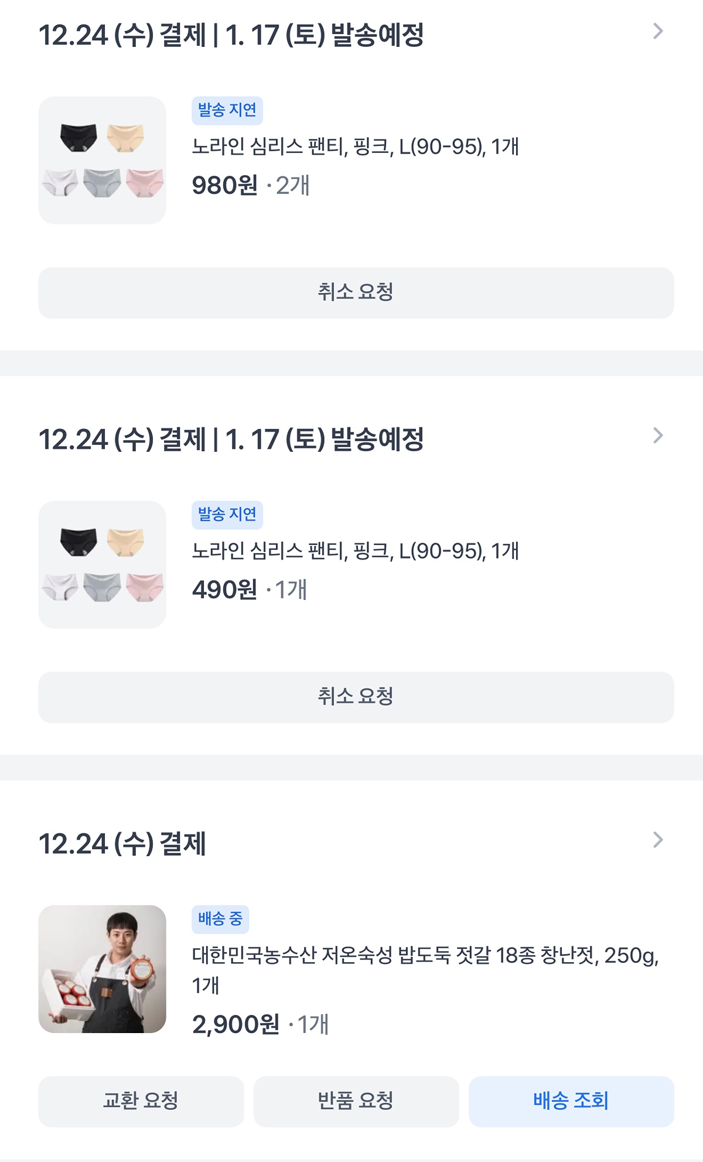Tap the 배송 중 status badge
This screenshot has width=703, height=1162.
[x=220, y=919]
